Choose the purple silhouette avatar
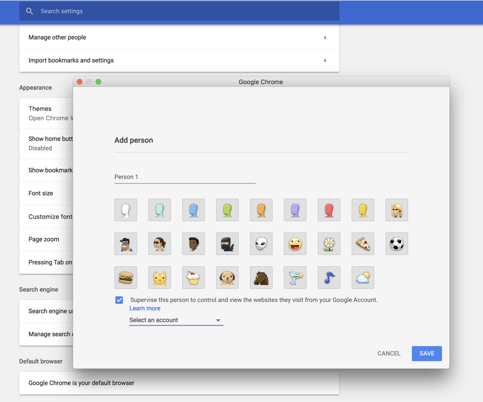This screenshot has height=402, width=483. click(x=295, y=210)
